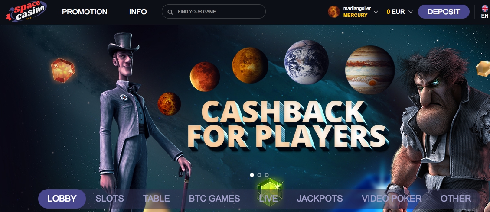Select the third carousel slide dot
This screenshot has height=212, width=490.
click(267, 175)
